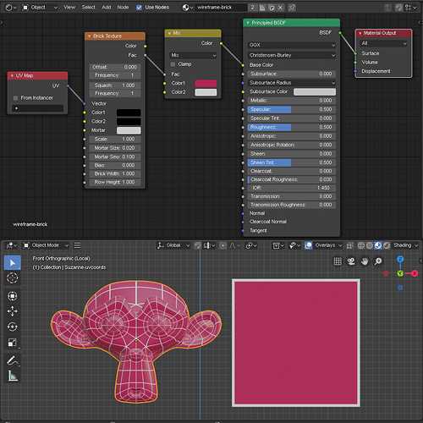Enable From Instancer checkbox in UV Map node
The image size is (423, 423).
coord(16,98)
